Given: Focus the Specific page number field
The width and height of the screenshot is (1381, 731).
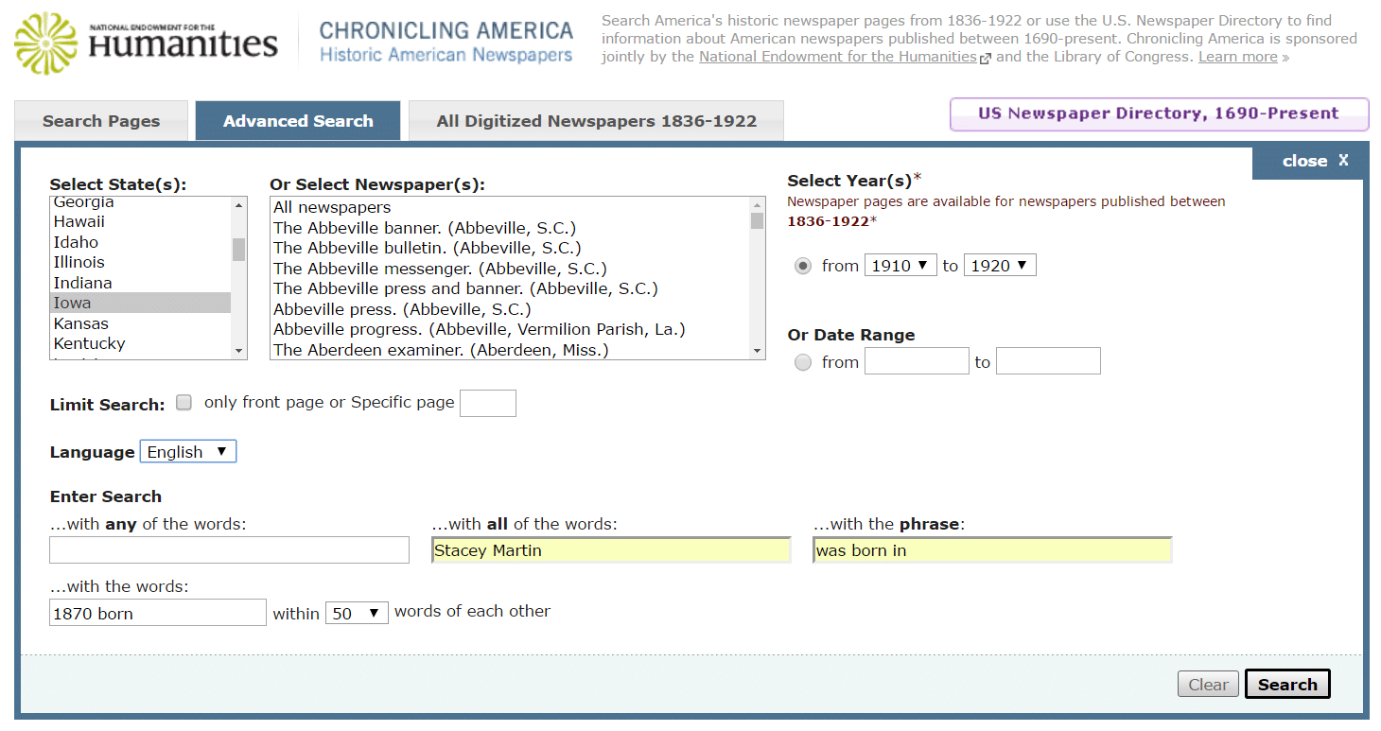Looking at the screenshot, I should (488, 403).
